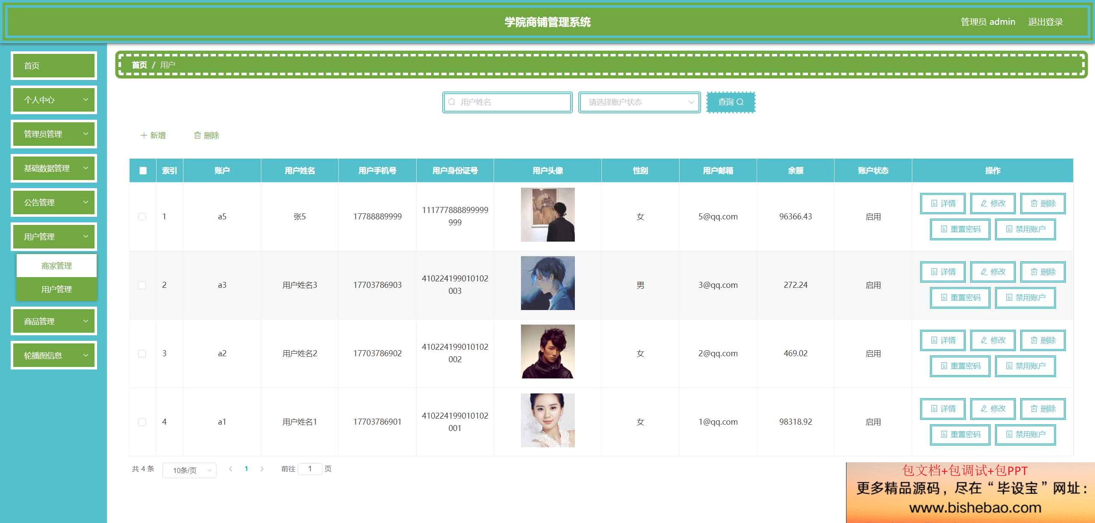Screen dimensions: 1095x523
Task: Click 修改 for user a3
Action: [993, 272]
